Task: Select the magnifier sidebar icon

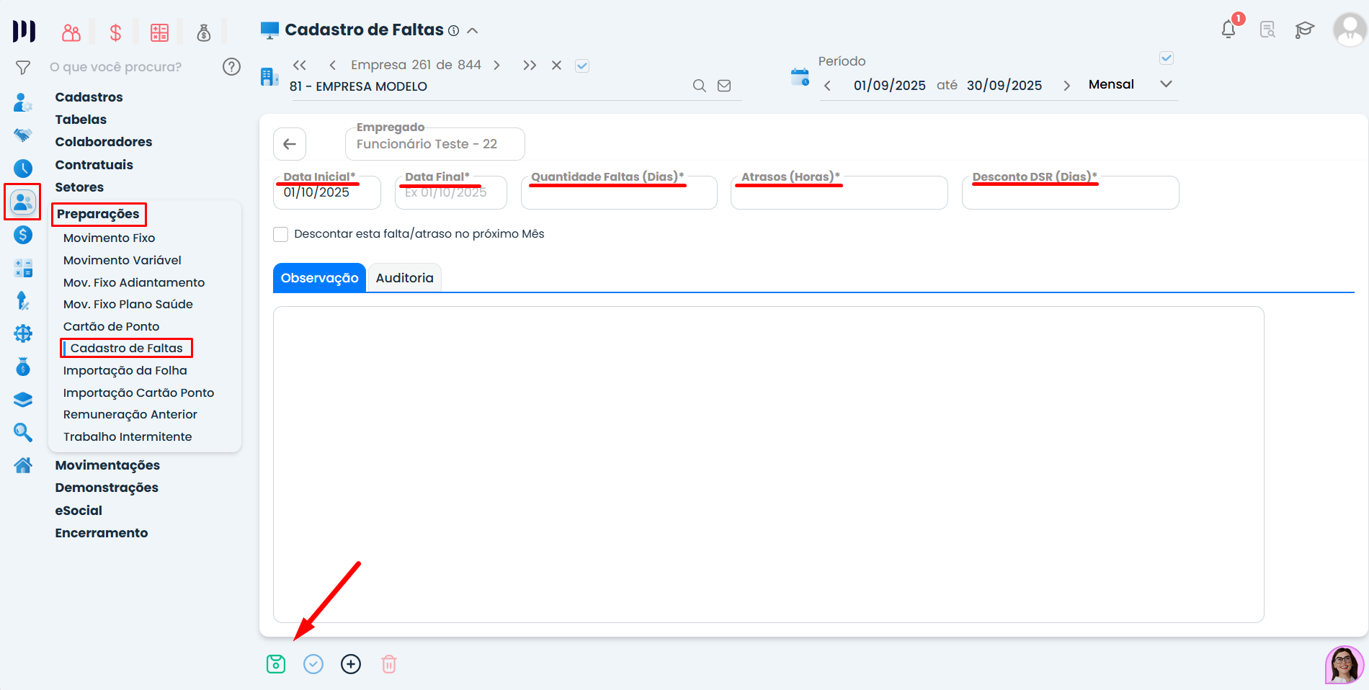Action: tap(23, 432)
